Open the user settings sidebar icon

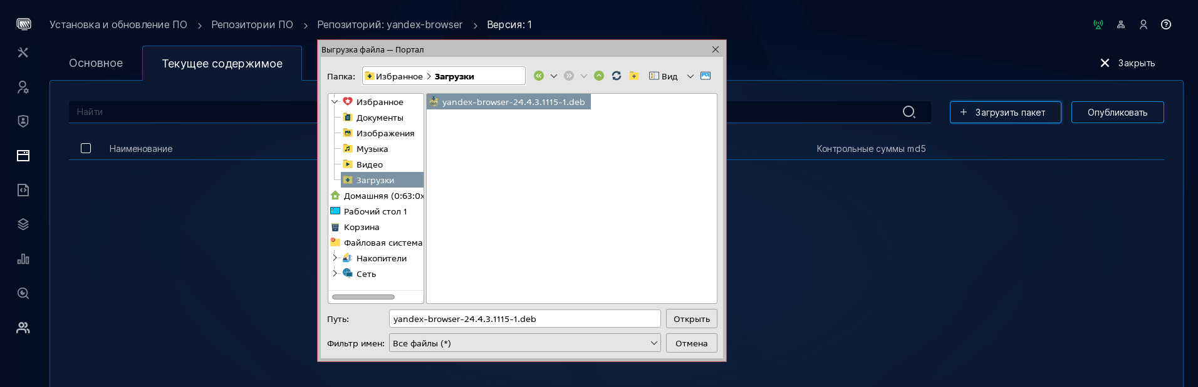[23, 87]
